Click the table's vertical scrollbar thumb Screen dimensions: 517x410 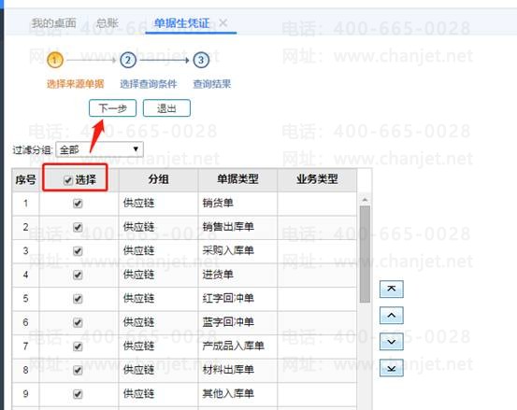(365, 254)
